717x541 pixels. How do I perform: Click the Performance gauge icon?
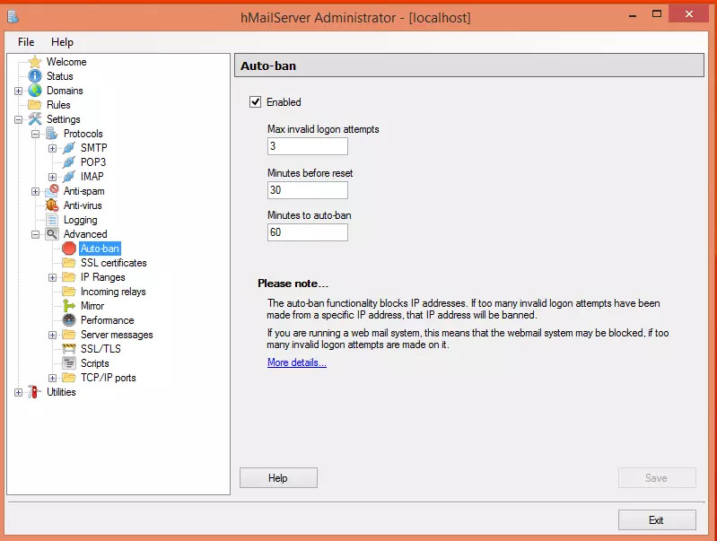point(69,320)
